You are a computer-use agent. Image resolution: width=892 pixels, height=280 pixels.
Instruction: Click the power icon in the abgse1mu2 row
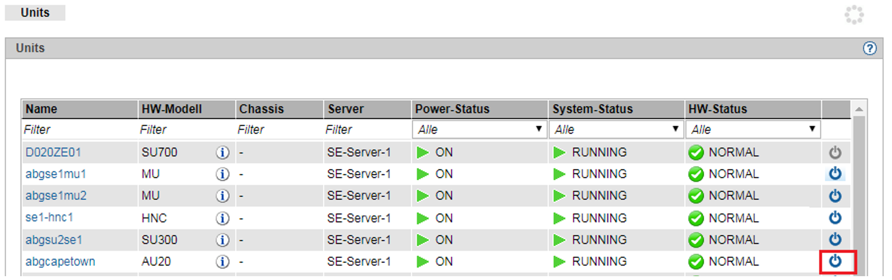pyautogui.click(x=835, y=196)
